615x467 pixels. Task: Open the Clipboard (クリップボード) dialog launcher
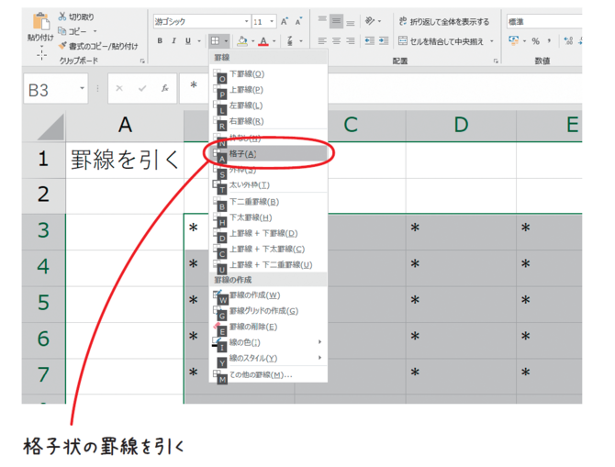tap(142, 61)
